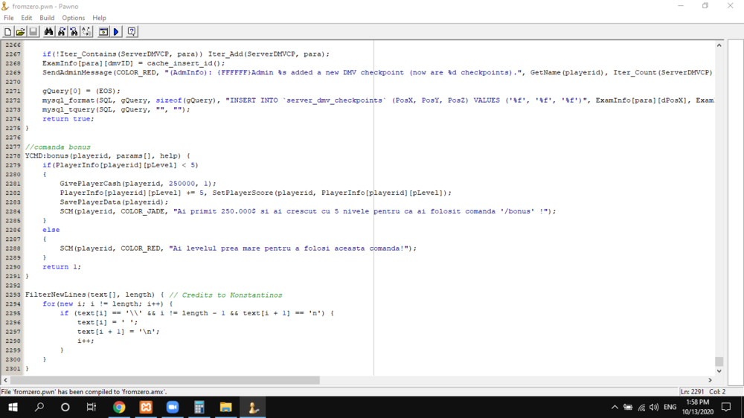The image size is (744, 418).
Task: Click 'else' keyword on line 2286
Action: click(51, 230)
